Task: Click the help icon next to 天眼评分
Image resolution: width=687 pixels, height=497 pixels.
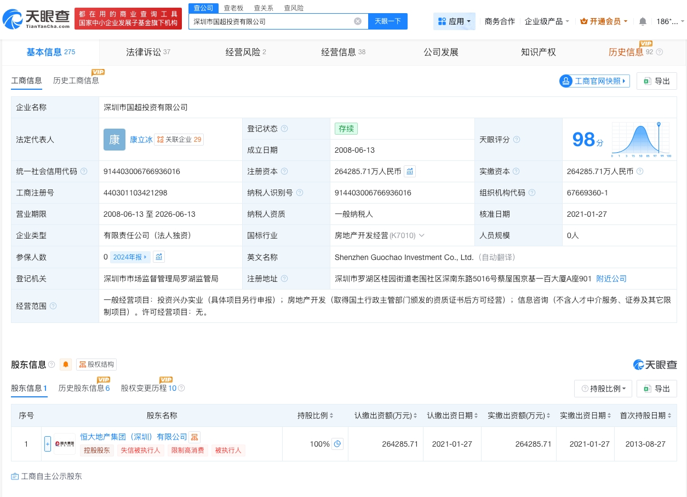Action: pyautogui.click(x=517, y=140)
